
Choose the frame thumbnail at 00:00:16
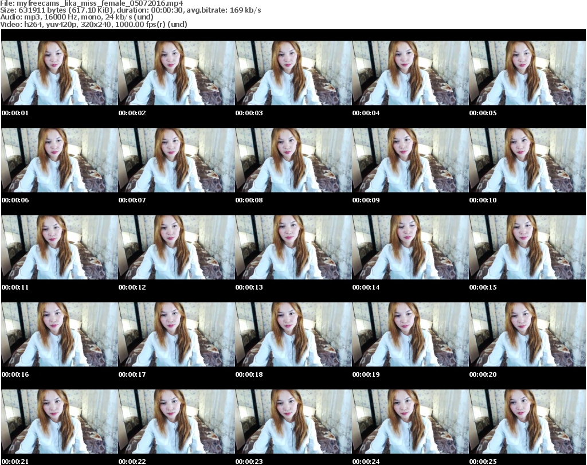pyautogui.click(x=60, y=334)
